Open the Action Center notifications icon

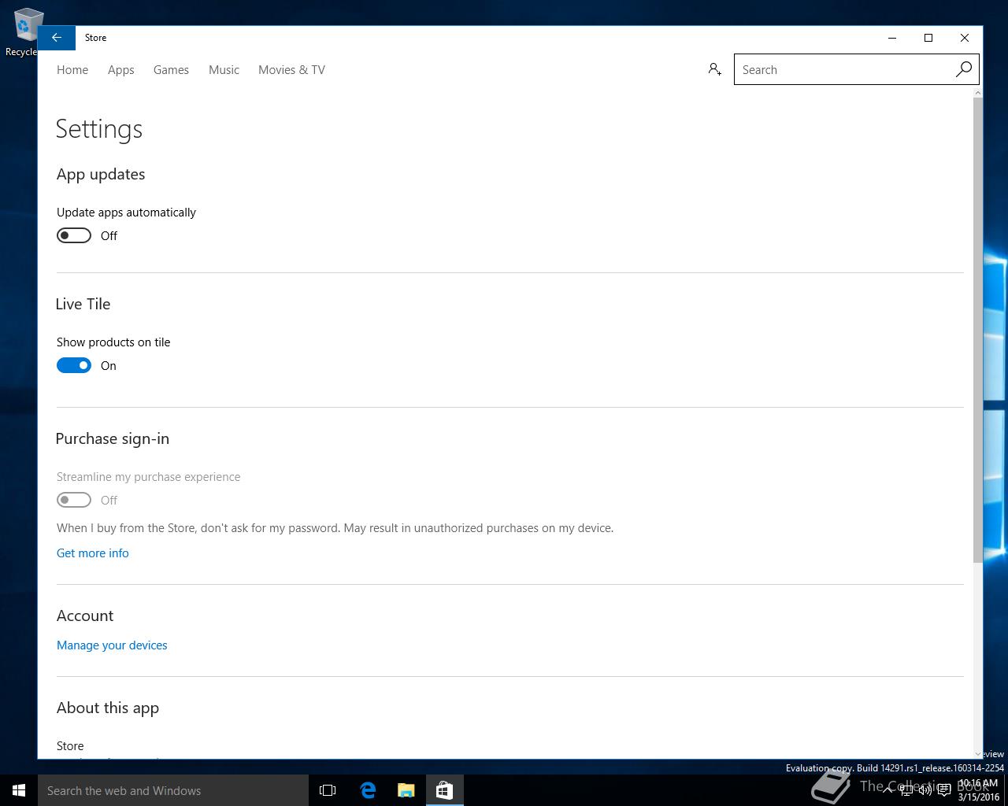point(943,791)
